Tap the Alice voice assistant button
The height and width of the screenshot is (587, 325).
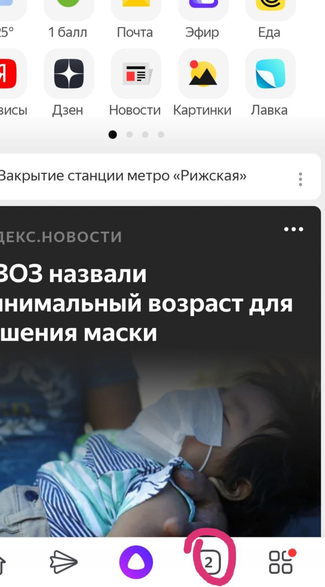pos(136,562)
